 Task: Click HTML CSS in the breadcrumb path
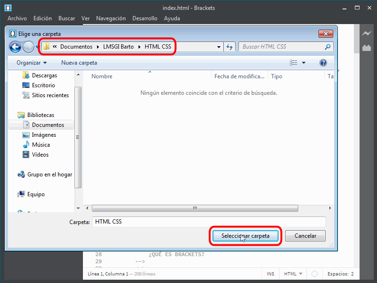click(x=158, y=47)
